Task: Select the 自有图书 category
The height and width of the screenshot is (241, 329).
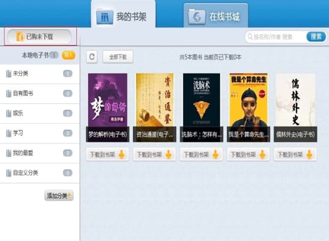Action: (x=40, y=93)
